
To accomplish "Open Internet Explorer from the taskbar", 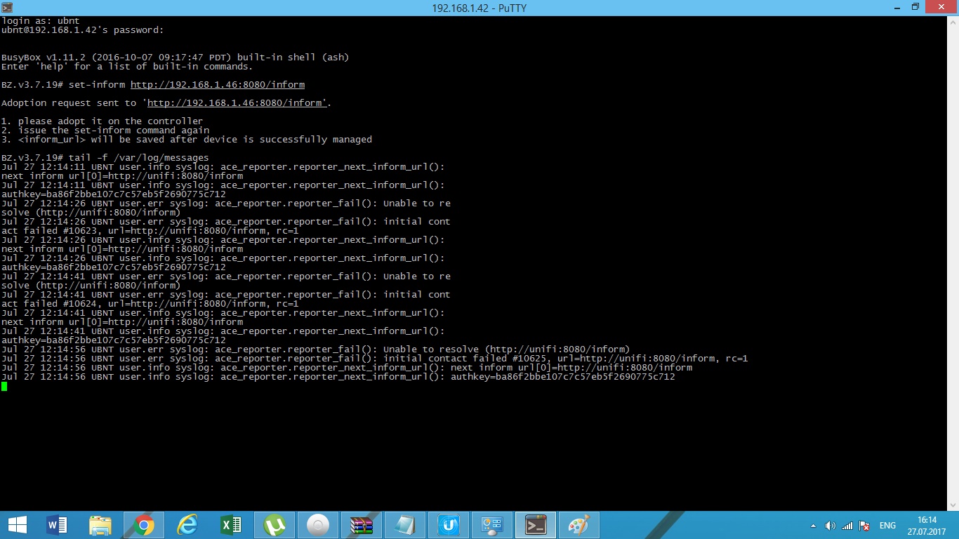I will pos(187,525).
